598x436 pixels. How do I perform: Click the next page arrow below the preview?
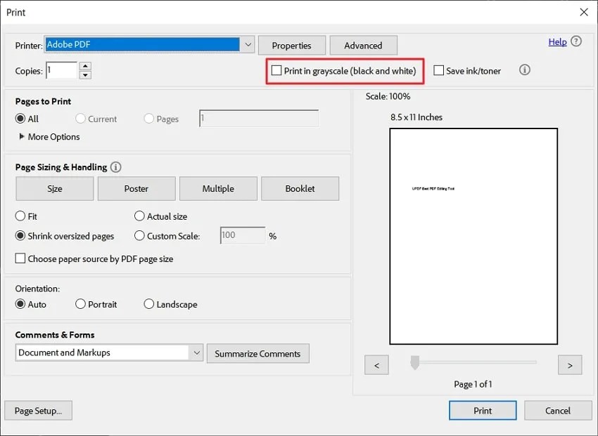(x=570, y=365)
